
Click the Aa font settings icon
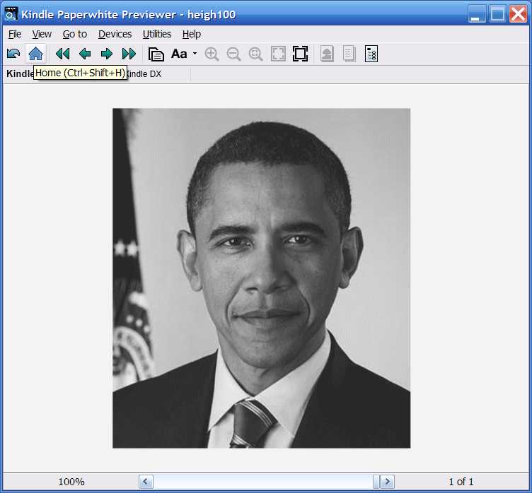click(x=179, y=54)
